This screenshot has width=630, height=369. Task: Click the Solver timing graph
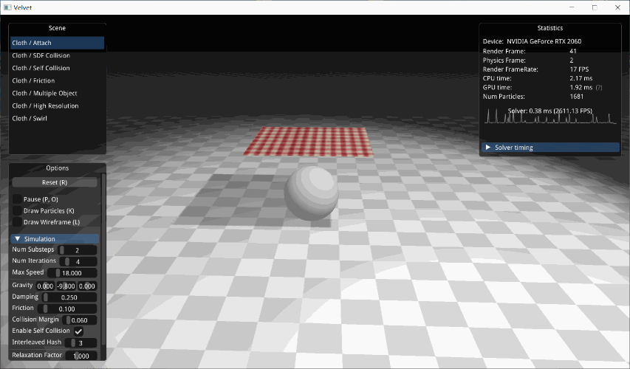[550, 117]
